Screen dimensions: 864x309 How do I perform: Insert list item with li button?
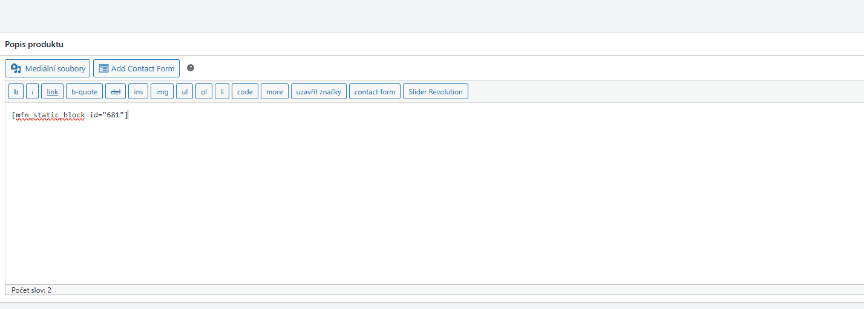(x=222, y=92)
